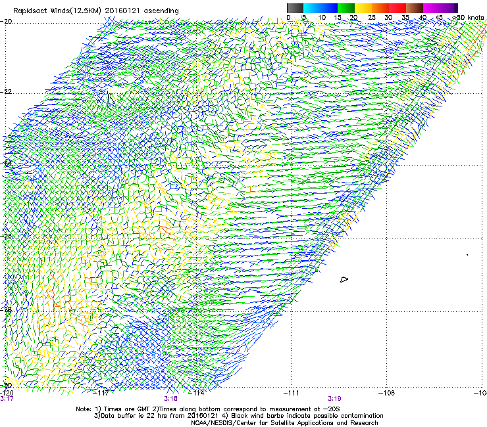Click the '-28' latitude label

[6, 309]
